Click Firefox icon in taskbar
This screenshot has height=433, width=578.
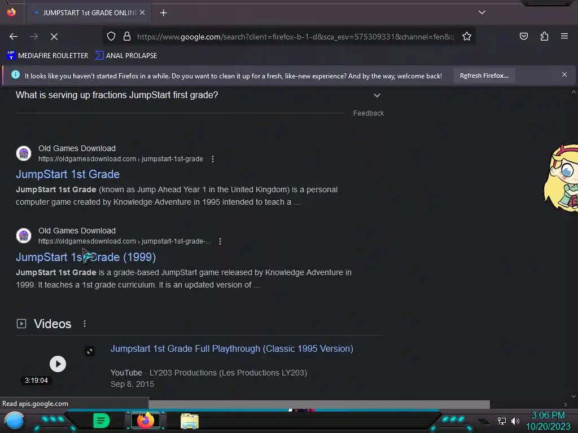click(x=146, y=421)
